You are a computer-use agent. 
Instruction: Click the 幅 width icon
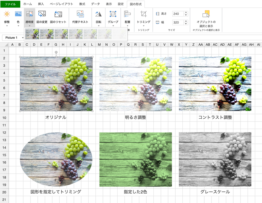158,22
